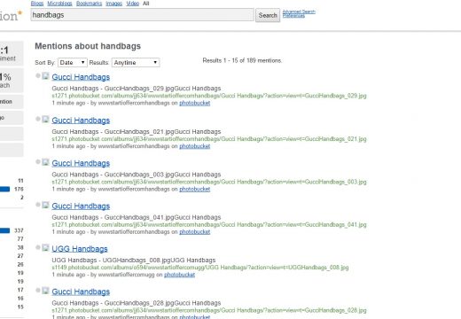Open Gucci Handbags title for GucciHandbags_021
Screen dimensions: 461x319
click(x=81, y=121)
